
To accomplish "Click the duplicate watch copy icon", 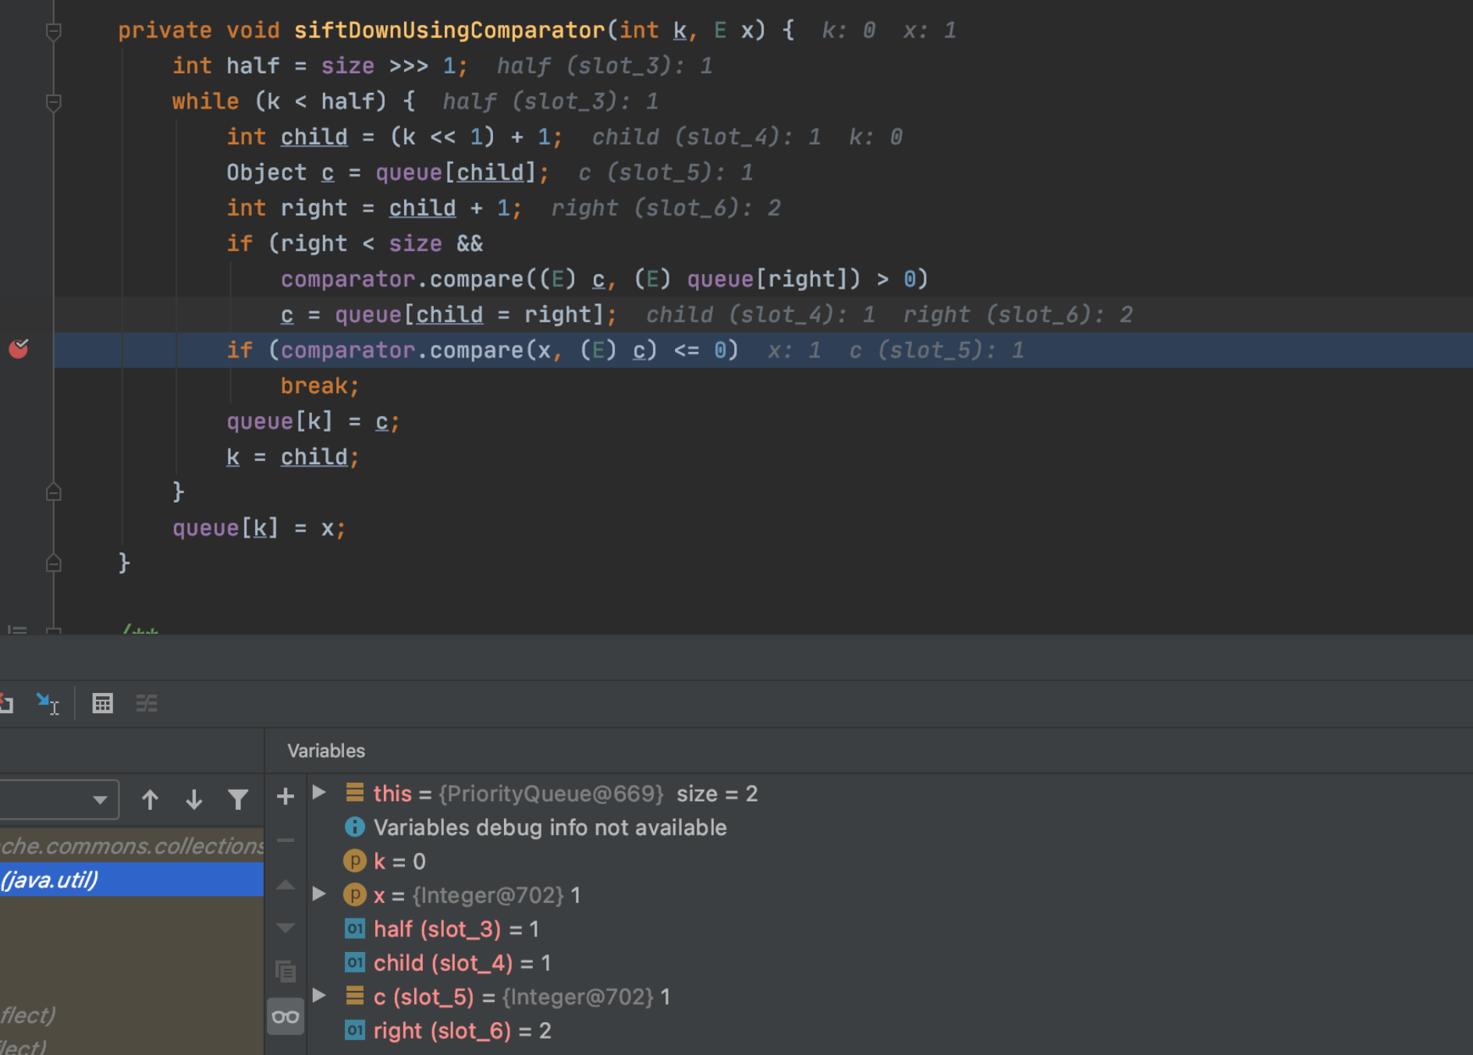I will tap(286, 972).
